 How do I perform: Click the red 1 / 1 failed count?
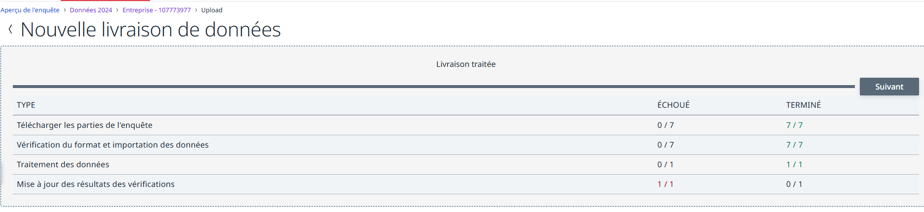click(665, 184)
